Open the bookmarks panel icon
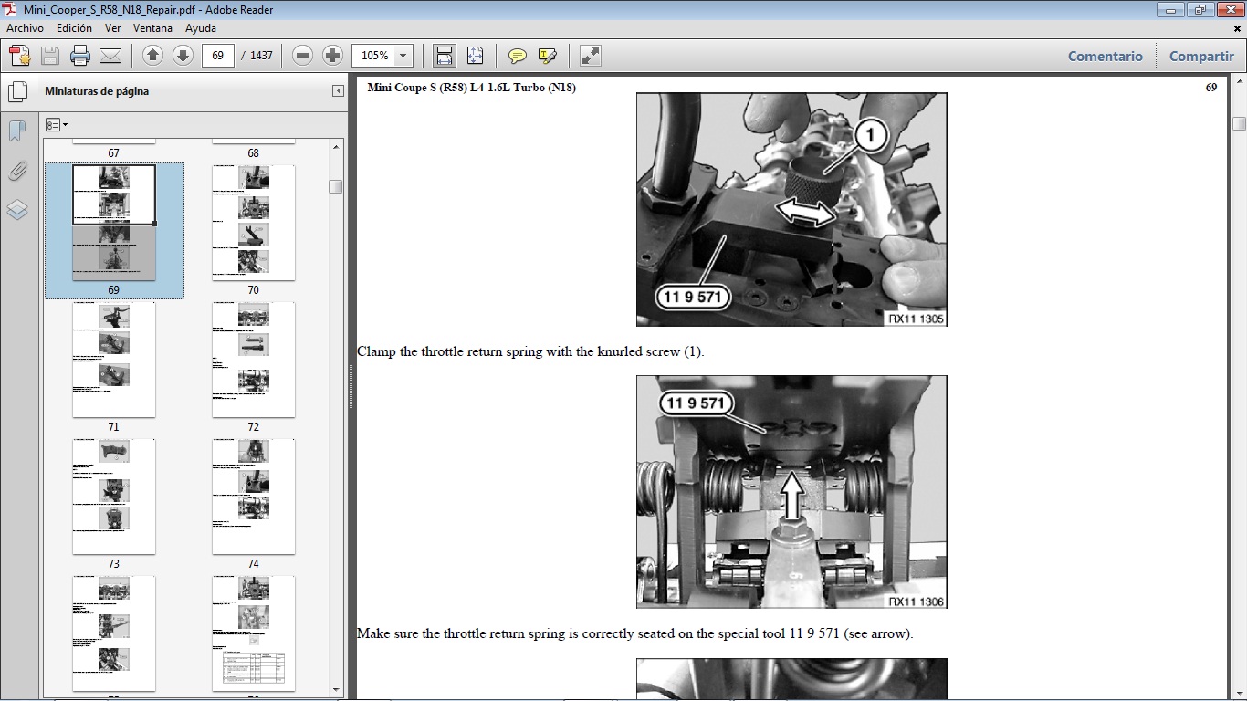The height and width of the screenshot is (701, 1247). (x=16, y=131)
